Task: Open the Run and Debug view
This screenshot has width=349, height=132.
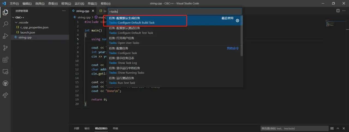Action: 5,36
